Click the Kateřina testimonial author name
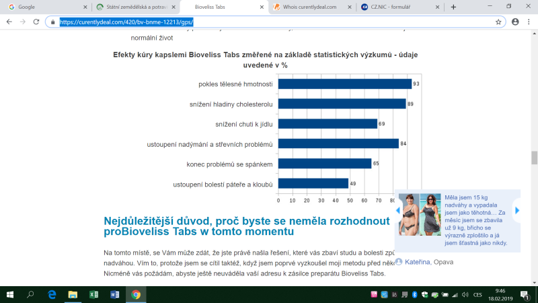 tap(417, 262)
